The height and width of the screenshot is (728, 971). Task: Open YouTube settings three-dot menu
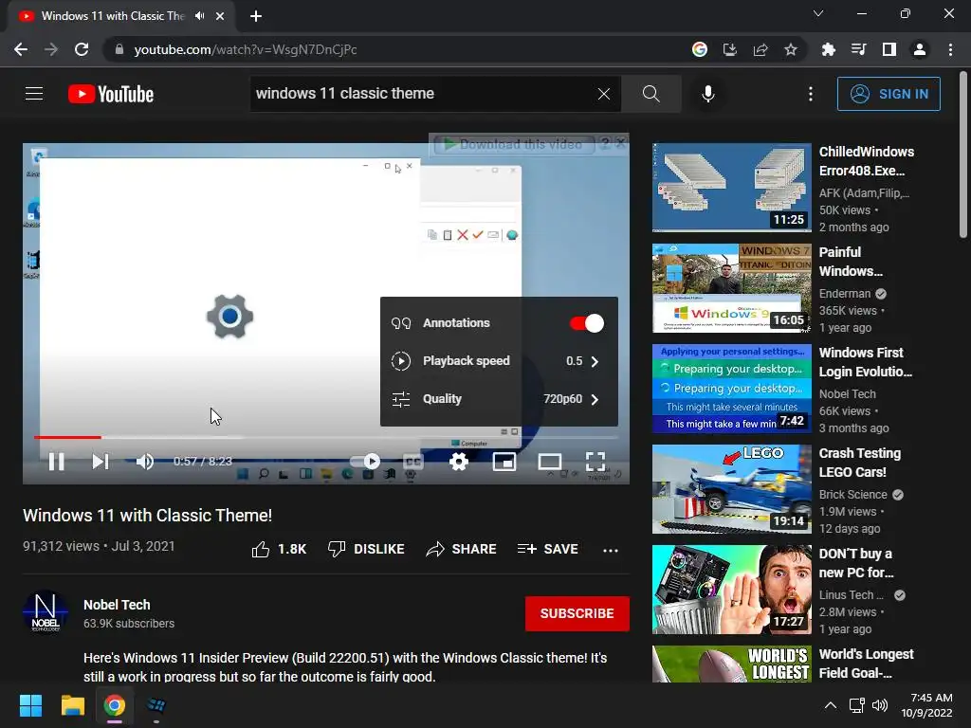tap(810, 94)
